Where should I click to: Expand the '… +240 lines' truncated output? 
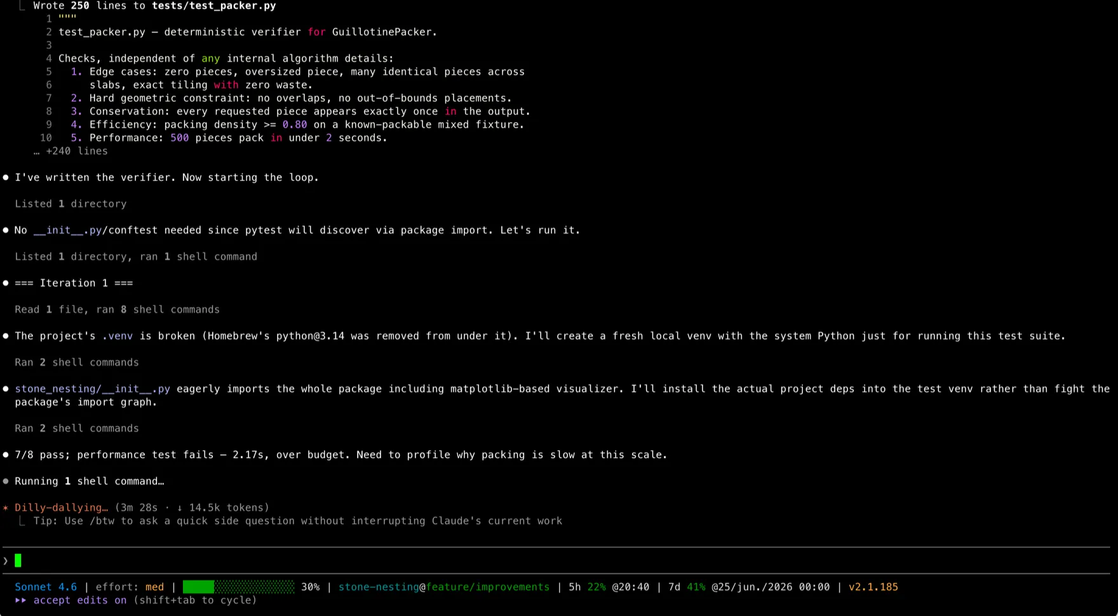(71, 151)
